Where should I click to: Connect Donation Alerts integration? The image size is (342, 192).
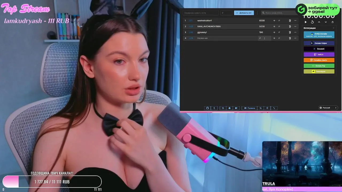click(319, 60)
